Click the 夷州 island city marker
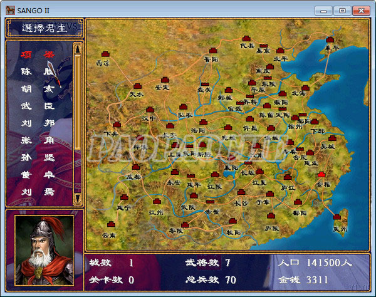 point(337,217)
